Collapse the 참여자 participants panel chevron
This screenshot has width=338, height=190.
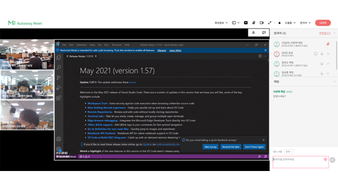pyautogui.click(x=334, y=33)
